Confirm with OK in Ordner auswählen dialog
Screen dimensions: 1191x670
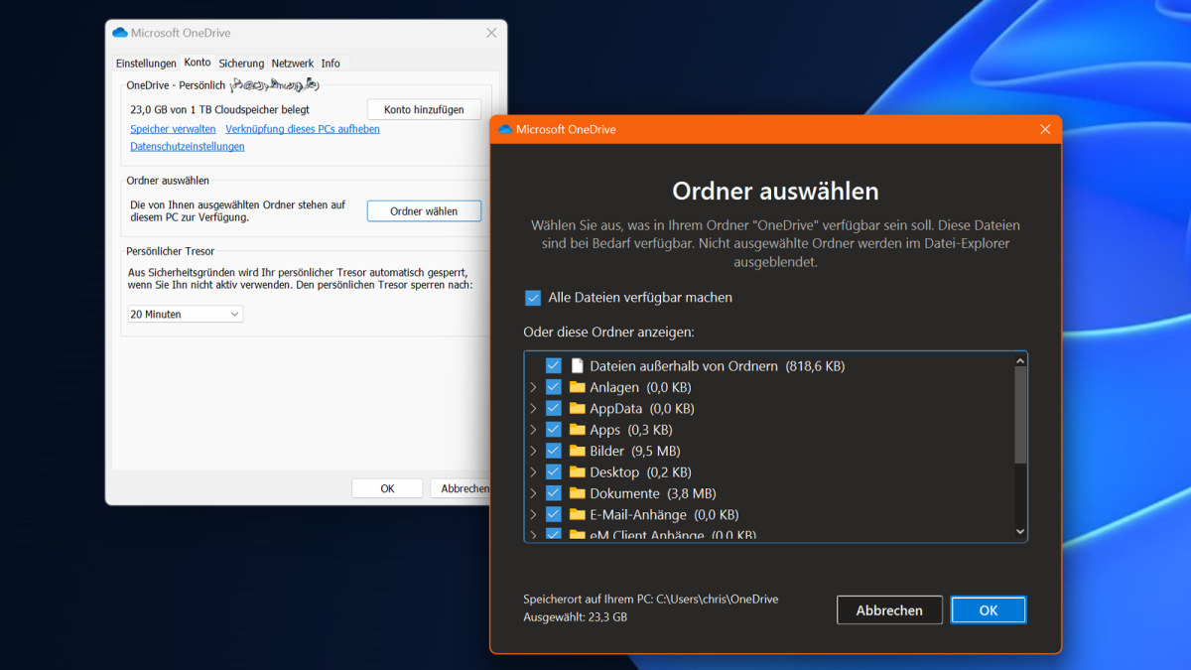tap(989, 610)
